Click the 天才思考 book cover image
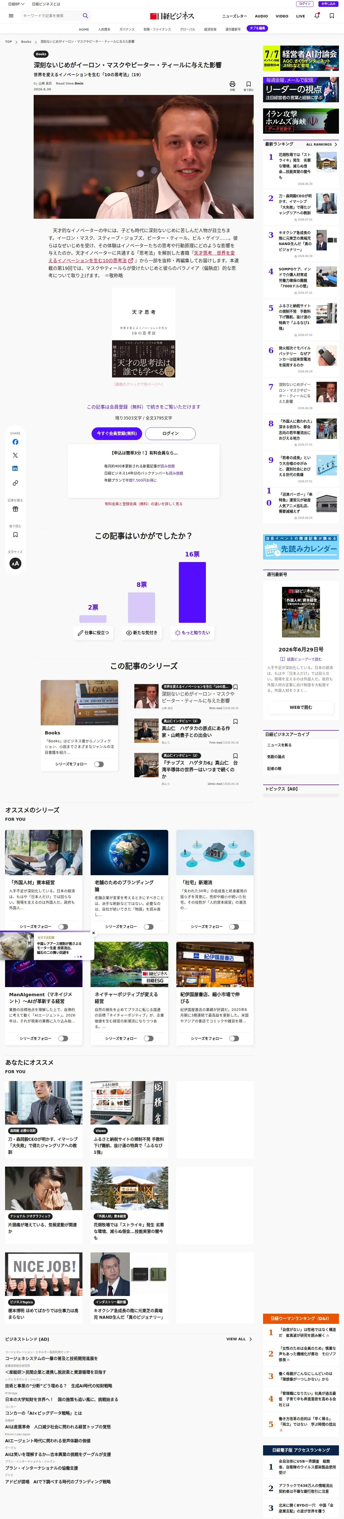 tap(144, 333)
